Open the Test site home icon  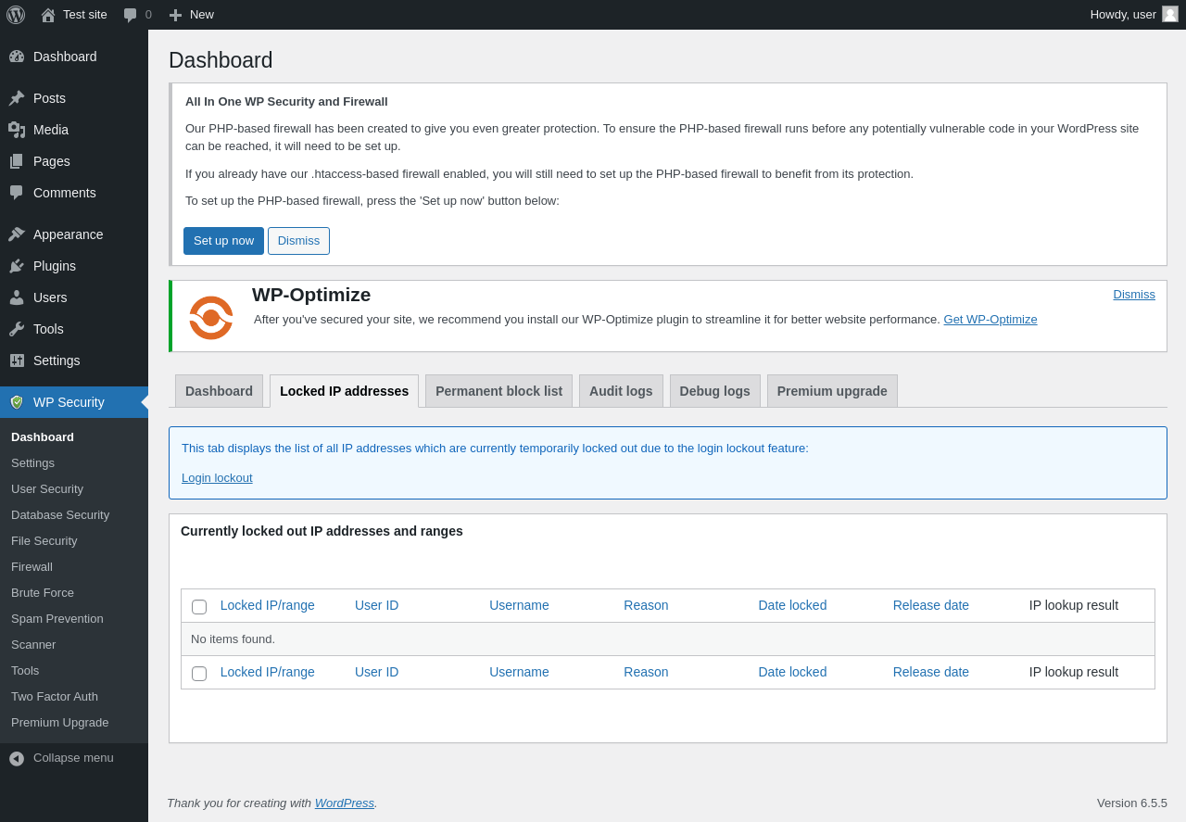coord(48,15)
